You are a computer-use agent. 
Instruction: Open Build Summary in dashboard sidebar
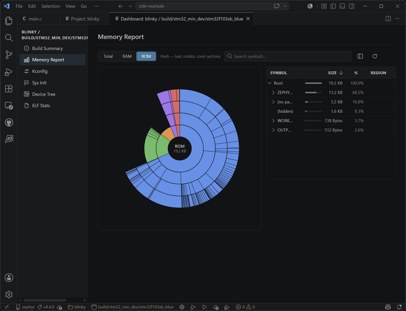(x=52, y=48)
